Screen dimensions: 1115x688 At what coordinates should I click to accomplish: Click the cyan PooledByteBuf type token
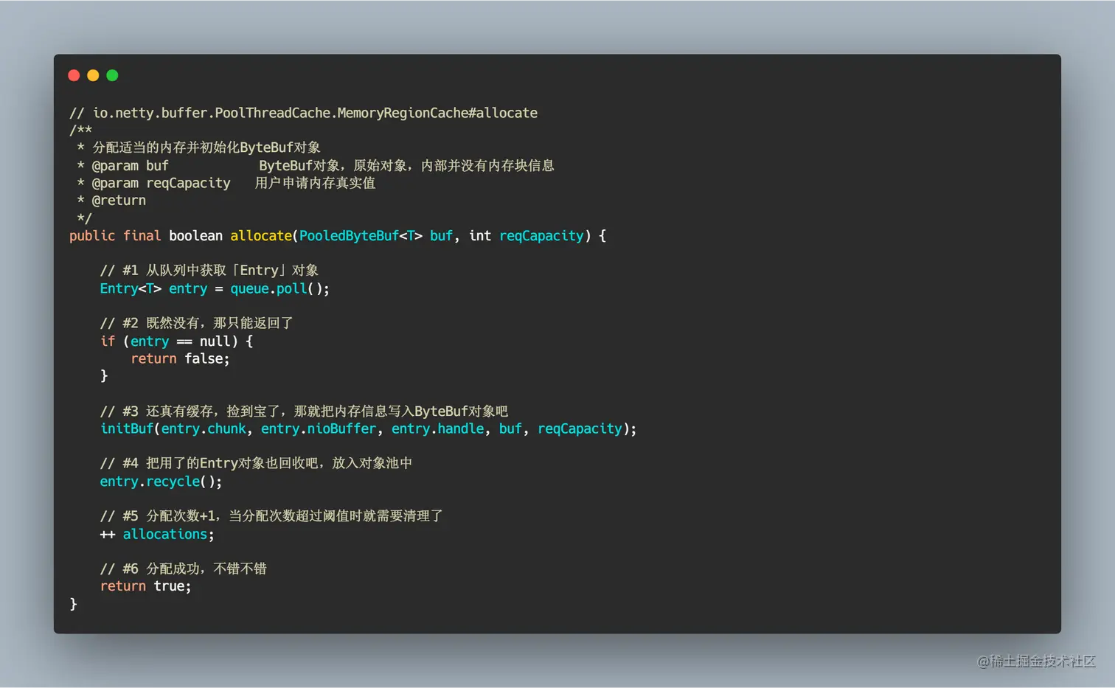(x=349, y=235)
